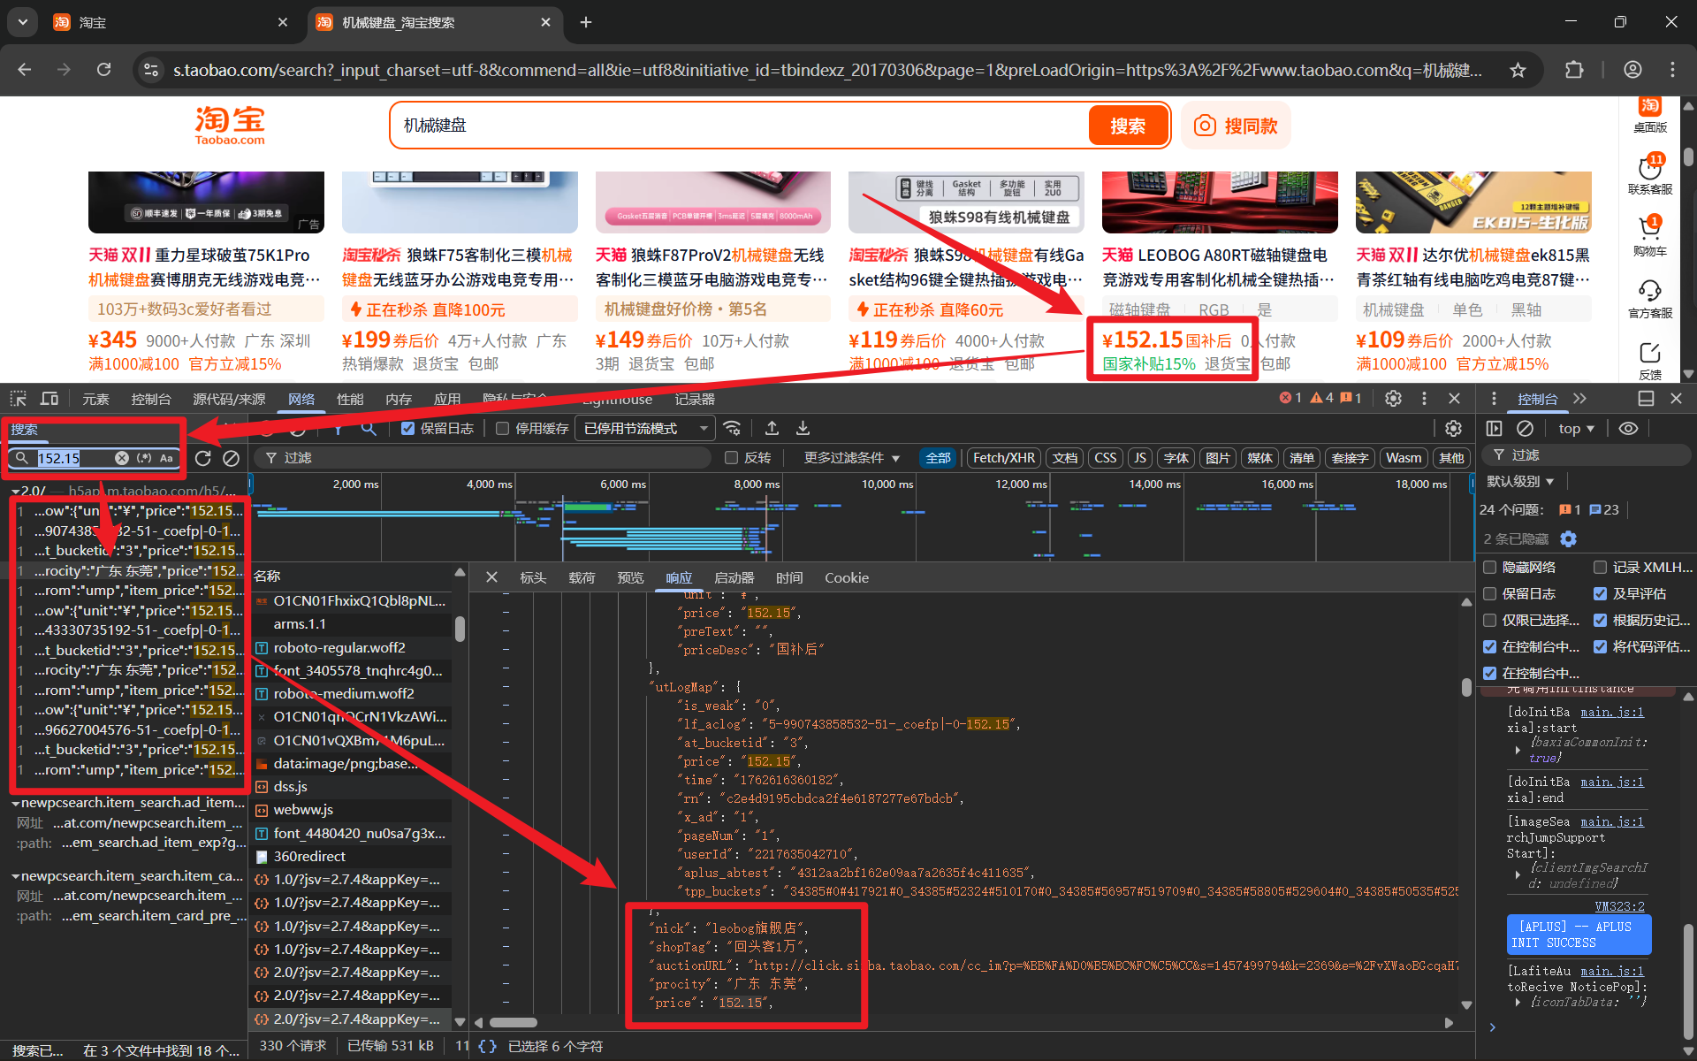This screenshot has height=1061, width=1697.
Task: Collapse the newpcsearch.item_search.item_ca result group
Action: coord(16,876)
